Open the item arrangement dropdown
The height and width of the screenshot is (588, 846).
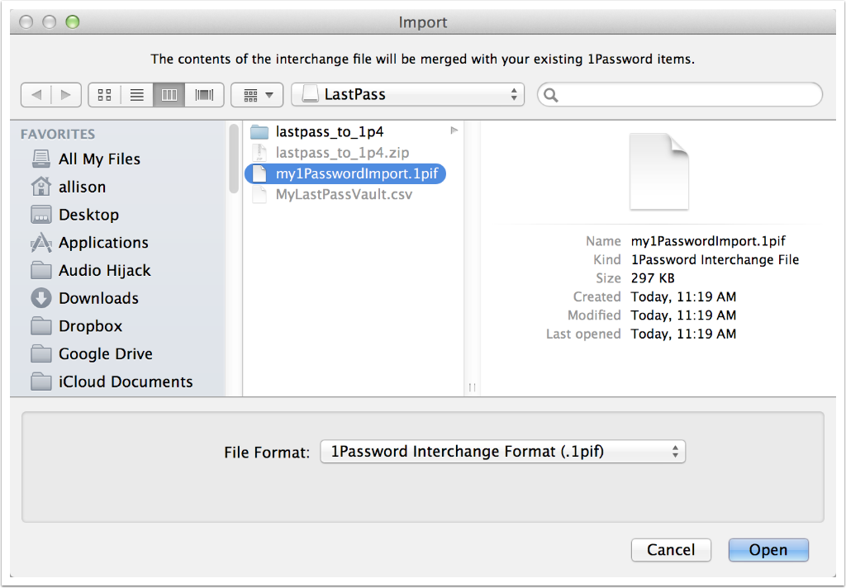(x=258, y=95)
